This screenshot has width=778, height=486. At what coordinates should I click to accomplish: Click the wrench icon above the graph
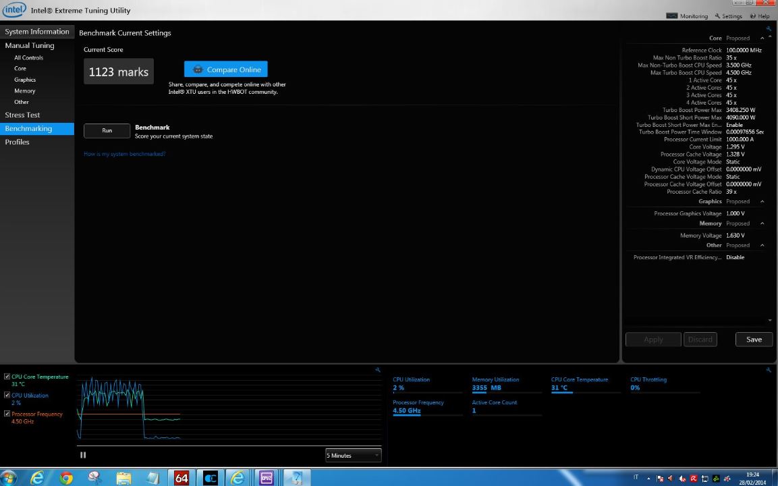point(378,370)
